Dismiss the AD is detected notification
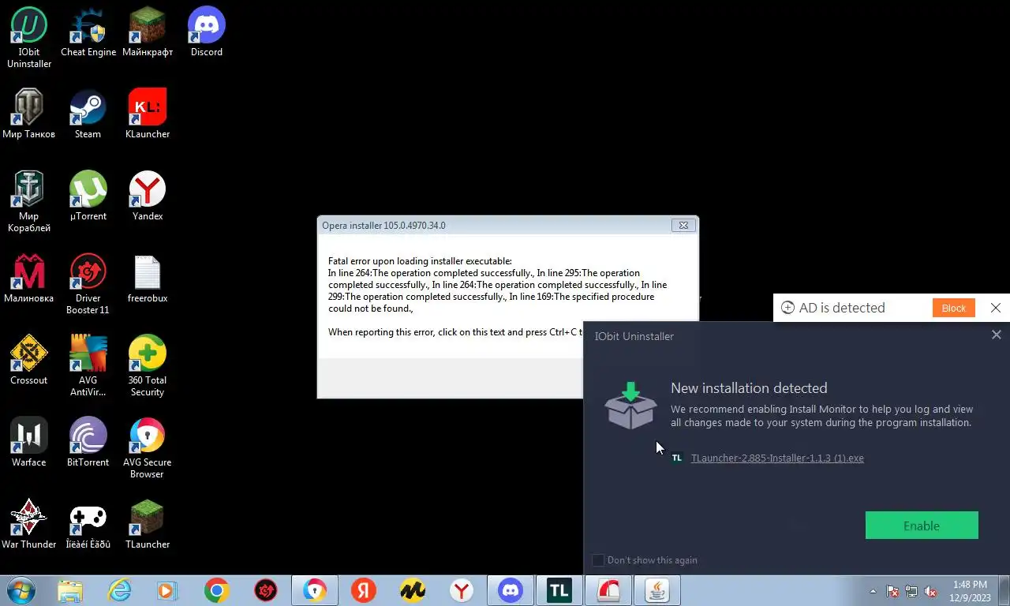This screenshot has width=1010, height=606. pos(996,308)
